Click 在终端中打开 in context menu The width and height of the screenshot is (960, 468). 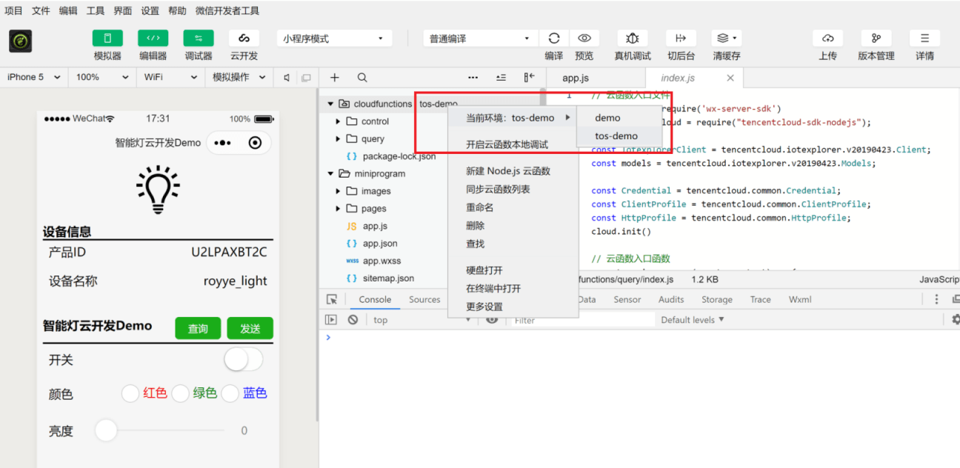513,288
